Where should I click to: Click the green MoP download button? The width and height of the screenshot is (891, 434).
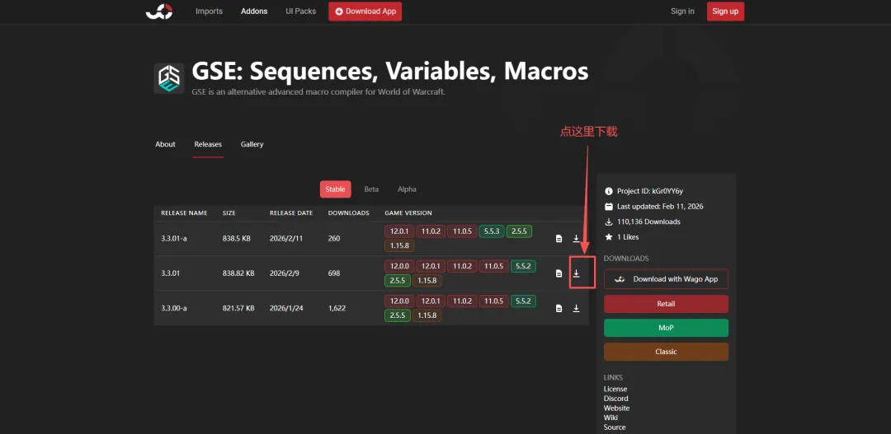pyautogui.click(x=666, y=328)
